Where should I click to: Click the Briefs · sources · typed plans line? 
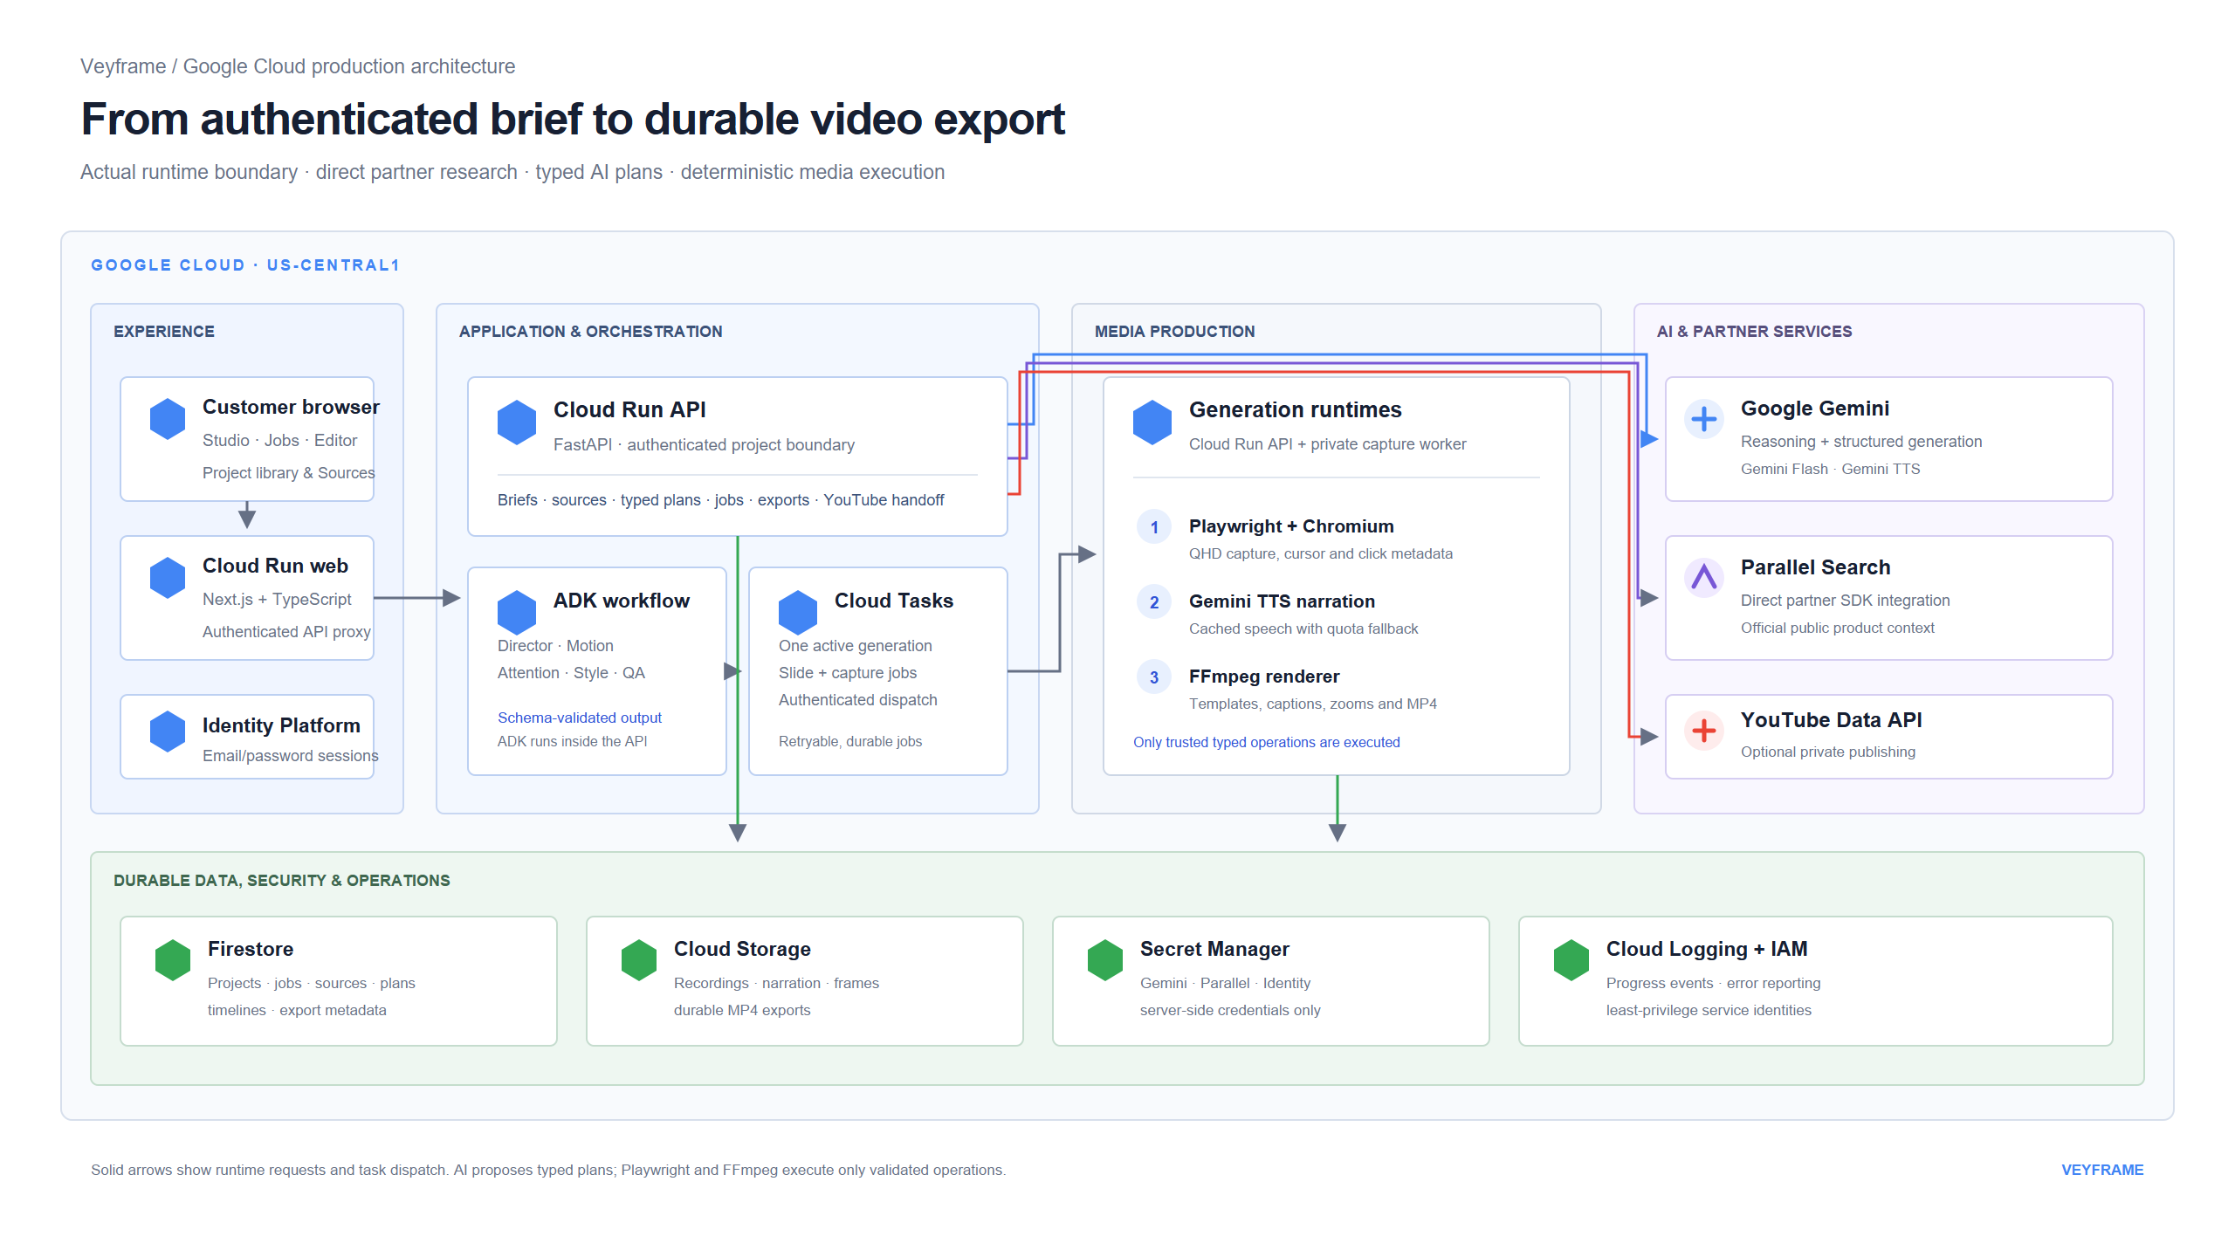[x=721, y=500]
